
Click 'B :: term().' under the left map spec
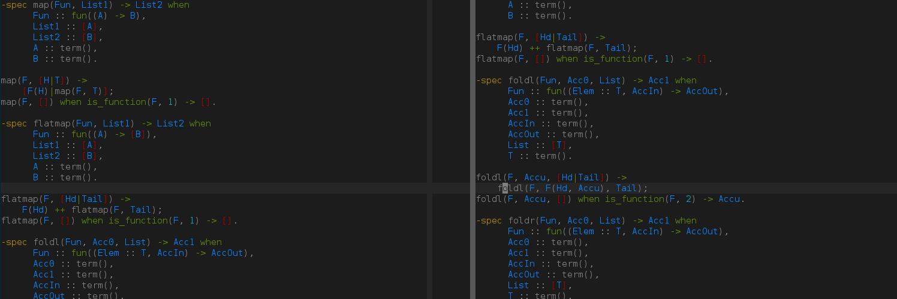pos(65,59)
